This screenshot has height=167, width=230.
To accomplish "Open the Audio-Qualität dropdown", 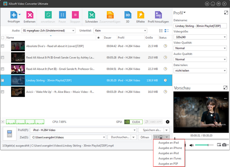I will [200, 59].
